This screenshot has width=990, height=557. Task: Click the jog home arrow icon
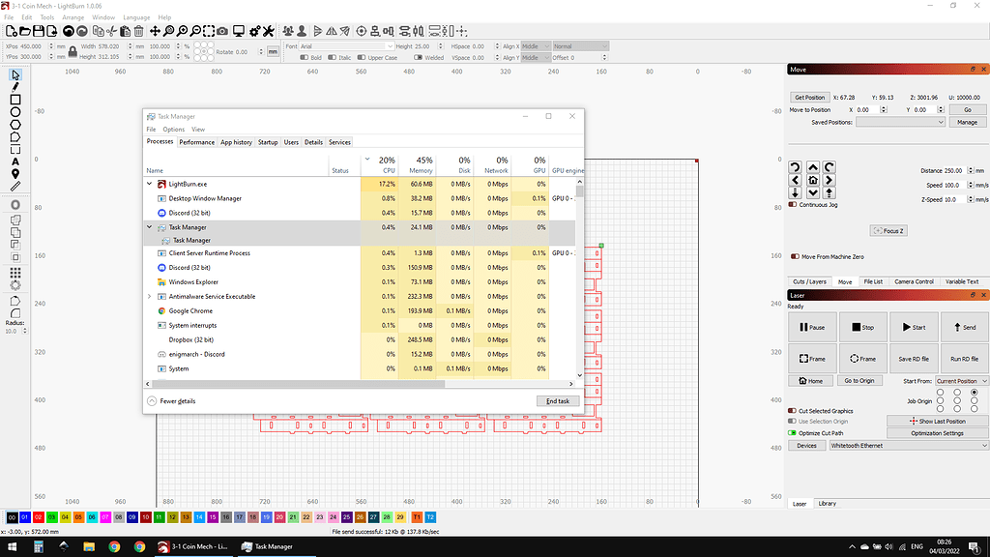tap(813, 180)
